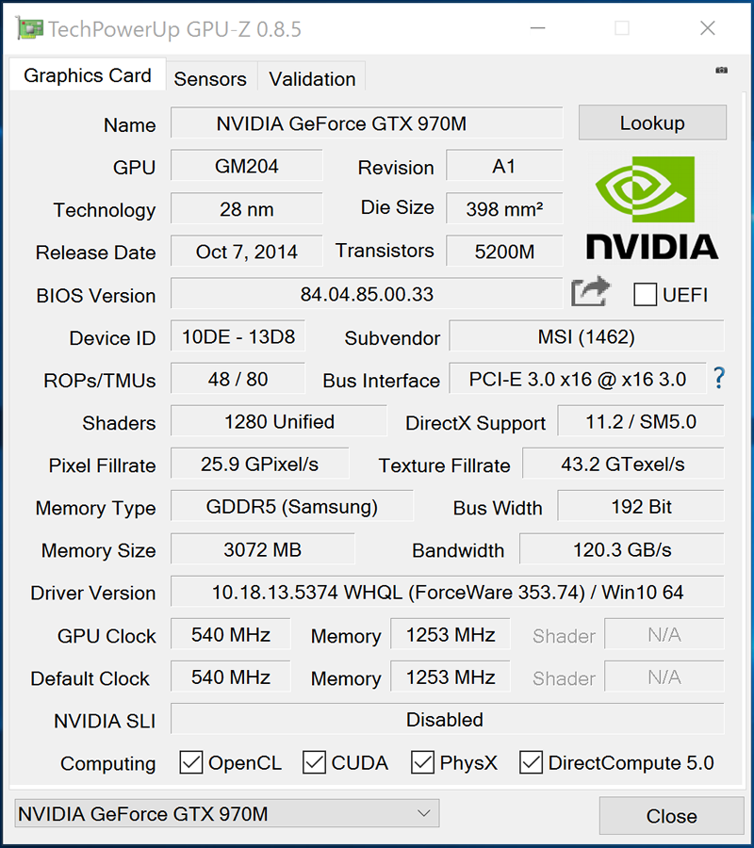Click the camera screenshot icon

pos(721,71)
